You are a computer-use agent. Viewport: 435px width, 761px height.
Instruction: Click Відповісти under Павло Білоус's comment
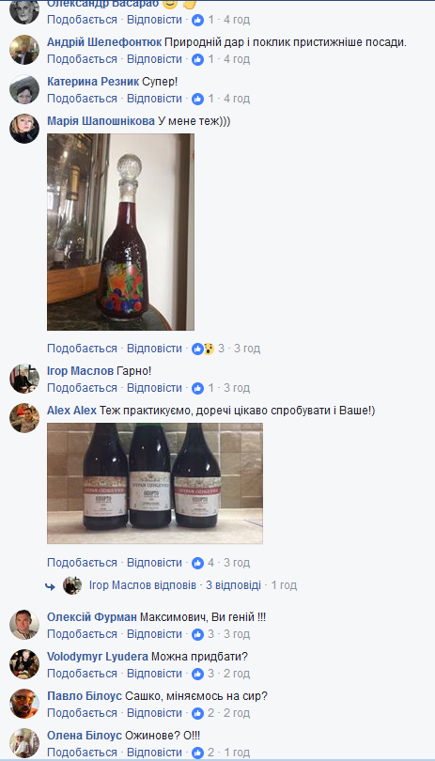point(154,713)
